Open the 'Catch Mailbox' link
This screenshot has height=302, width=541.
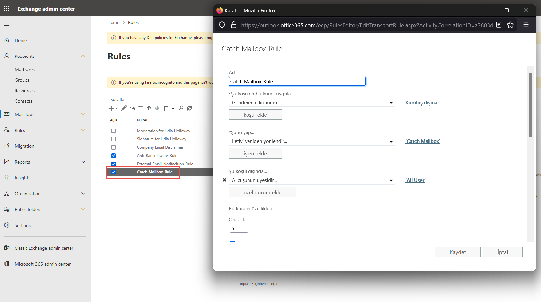click(x=423, y=141)
